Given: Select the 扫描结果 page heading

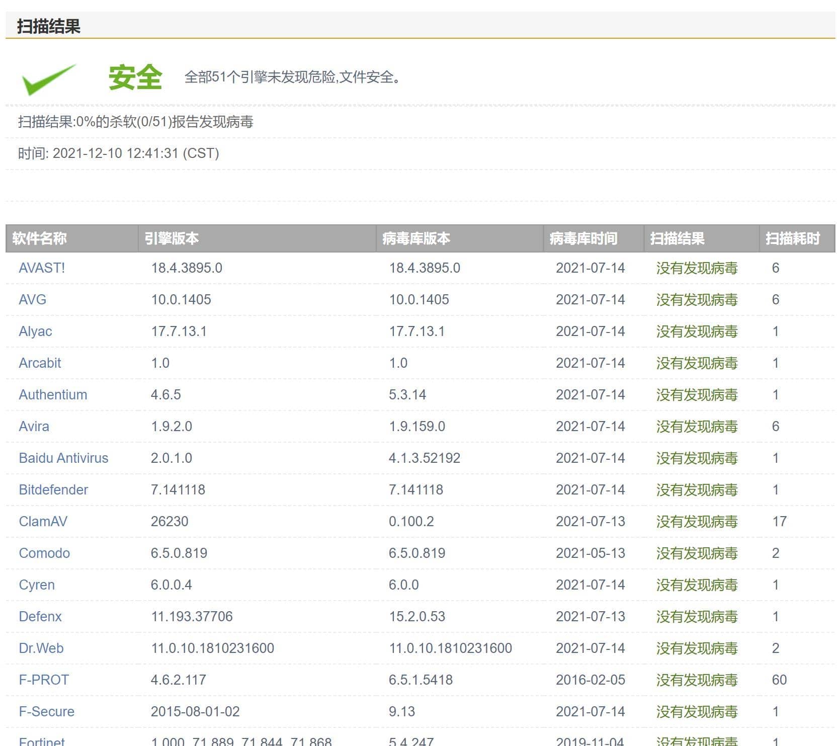Looking at the screenshot, I should [49, 26].
